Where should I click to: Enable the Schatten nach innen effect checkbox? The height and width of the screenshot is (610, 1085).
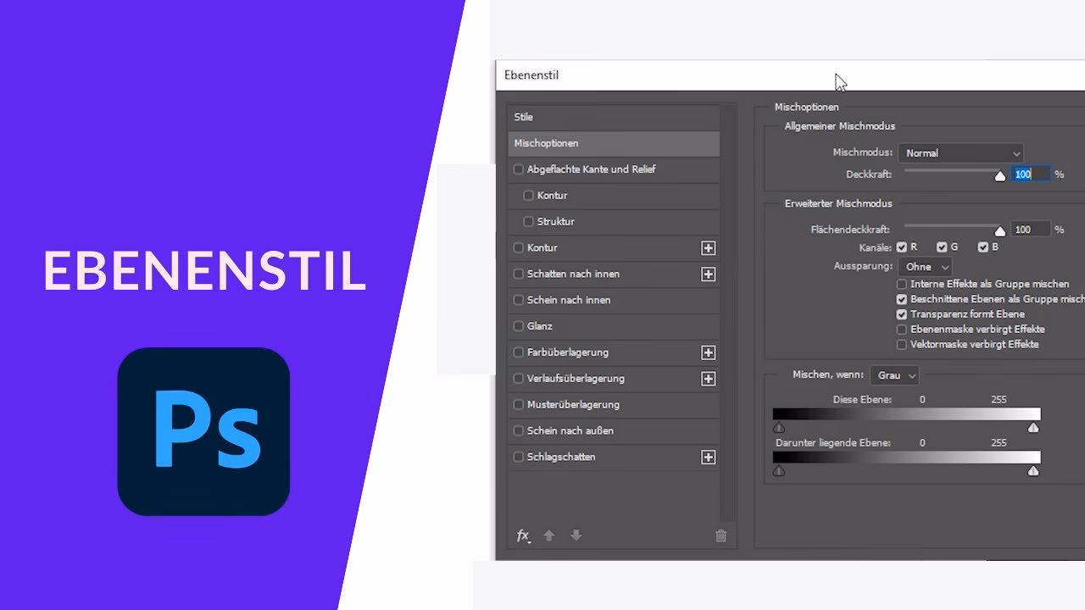pos(518,274)
